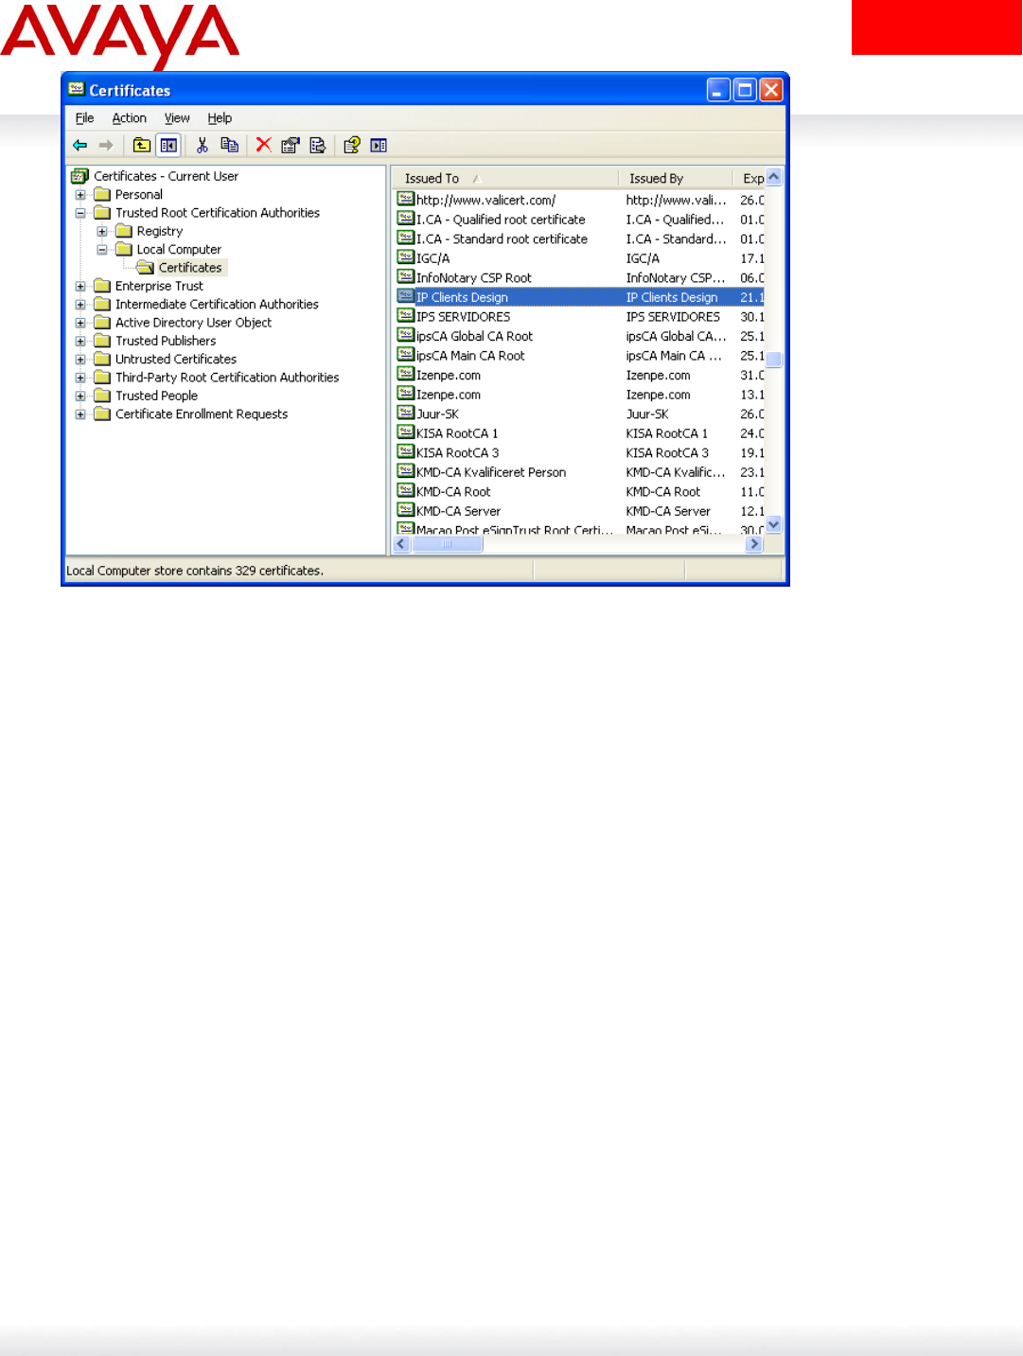1023x1356 pixels.
Task: Click certificate icon beside Juur-SK
Action: tap(405, 414)
